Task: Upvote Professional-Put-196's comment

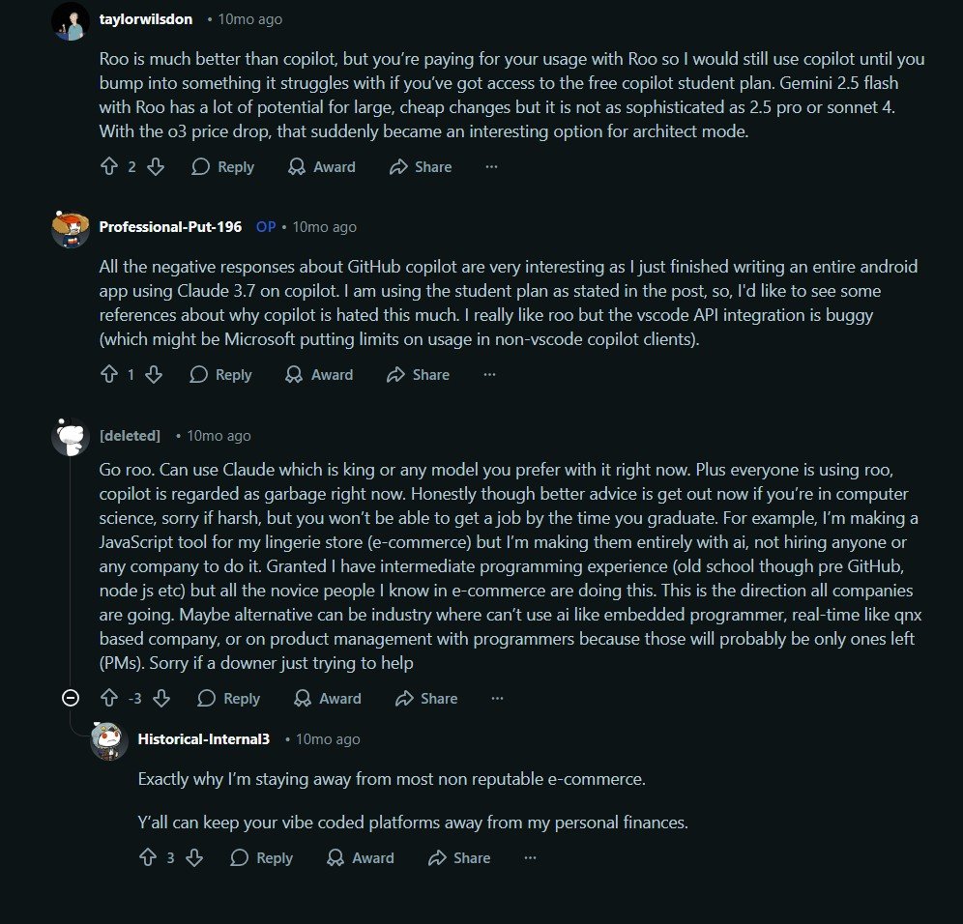Action: [109, 375]
